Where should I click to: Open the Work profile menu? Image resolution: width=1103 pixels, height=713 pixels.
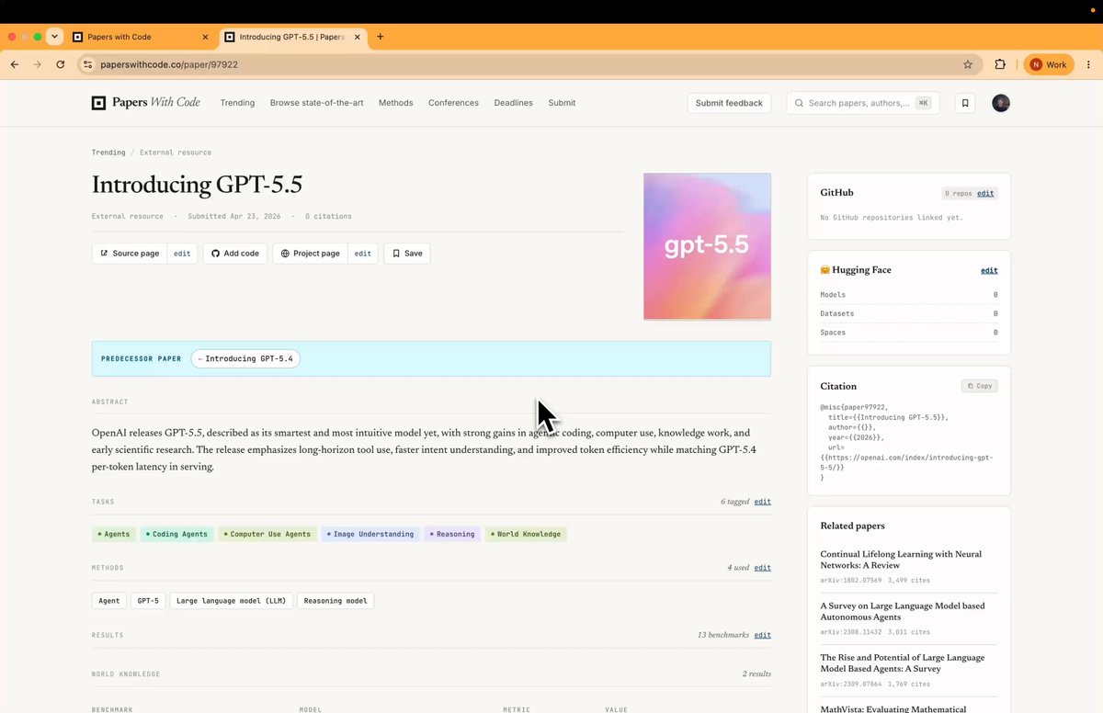pos(1048,64)
